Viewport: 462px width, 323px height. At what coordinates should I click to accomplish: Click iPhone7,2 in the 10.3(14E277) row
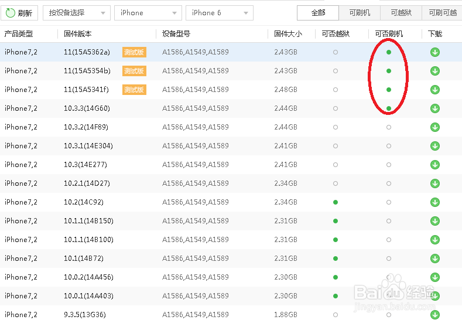[x=21, y=165]
